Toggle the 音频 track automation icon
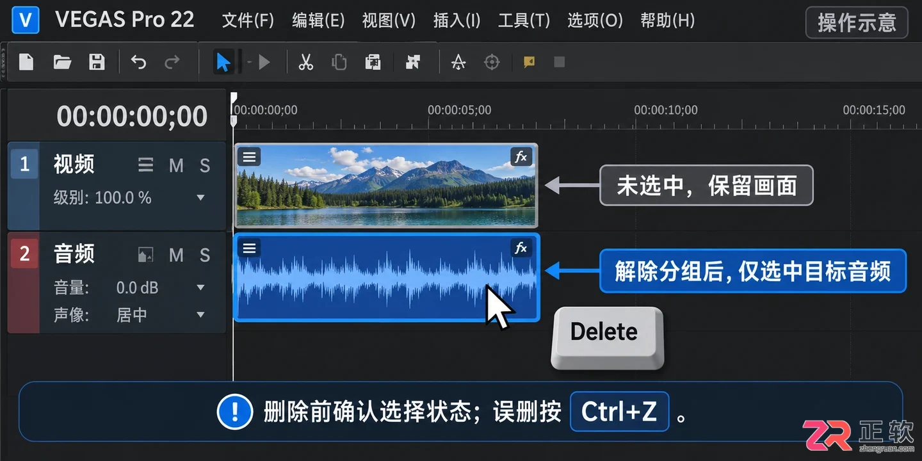The height and width of the screenshot is (461, 922). coord(146,255)
